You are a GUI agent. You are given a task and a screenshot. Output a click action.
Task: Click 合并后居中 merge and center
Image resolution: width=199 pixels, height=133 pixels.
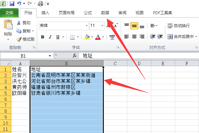[x=180, y=37]
